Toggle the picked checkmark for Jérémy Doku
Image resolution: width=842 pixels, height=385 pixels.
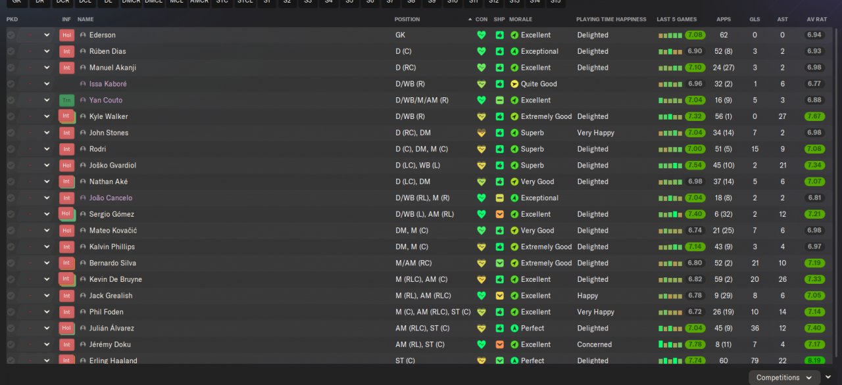coord(11,344)
